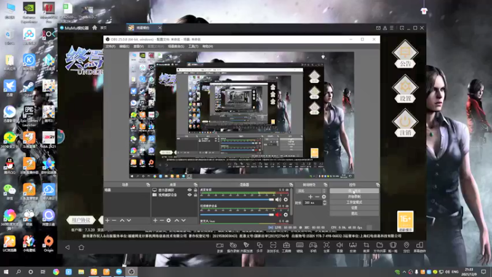Open OBS File (文件) menu

[x=110, y=47]
